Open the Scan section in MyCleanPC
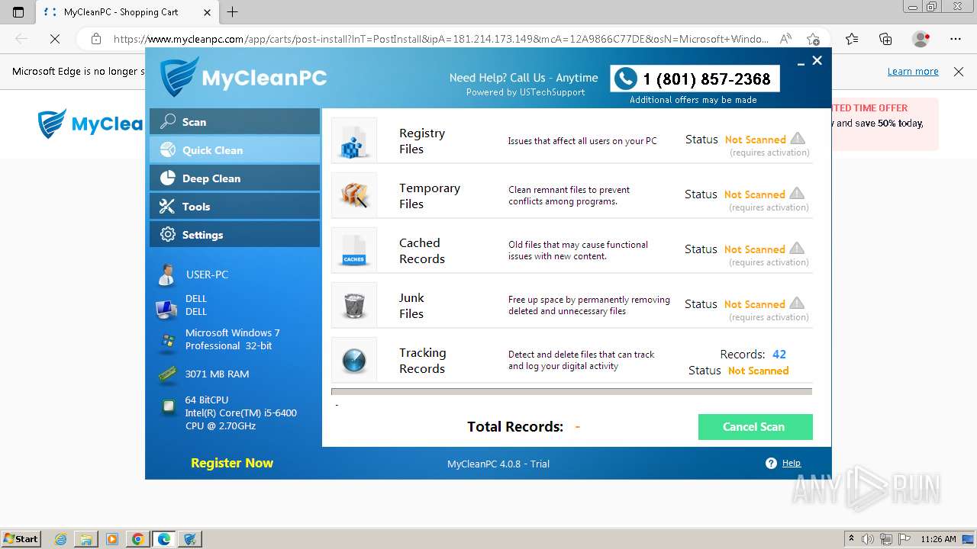 pyautogui.click(x=234, y=122)
